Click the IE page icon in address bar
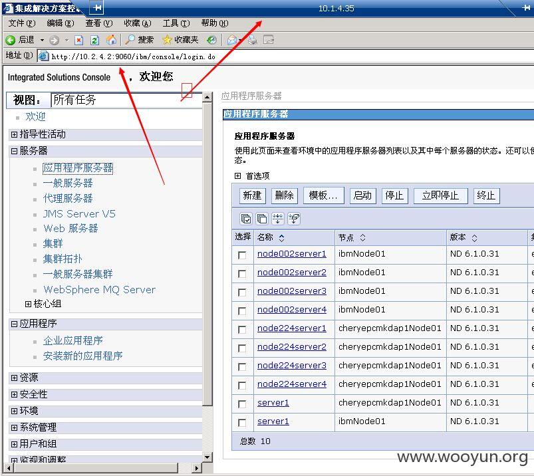534x476 pixels. [x=43, y=57]
